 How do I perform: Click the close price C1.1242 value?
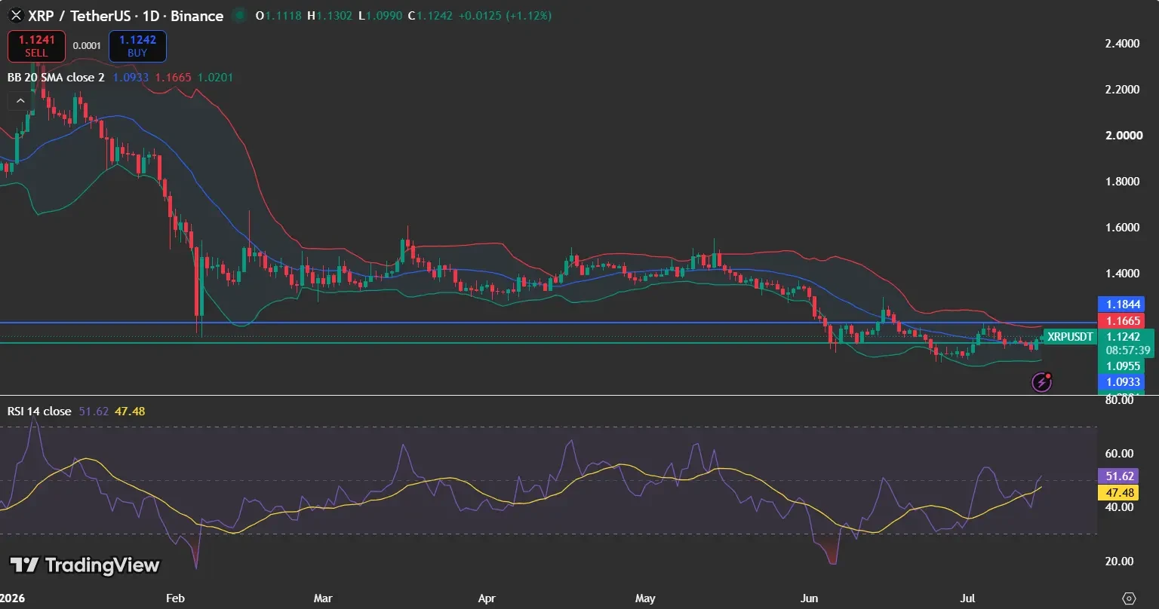(430, 16)
